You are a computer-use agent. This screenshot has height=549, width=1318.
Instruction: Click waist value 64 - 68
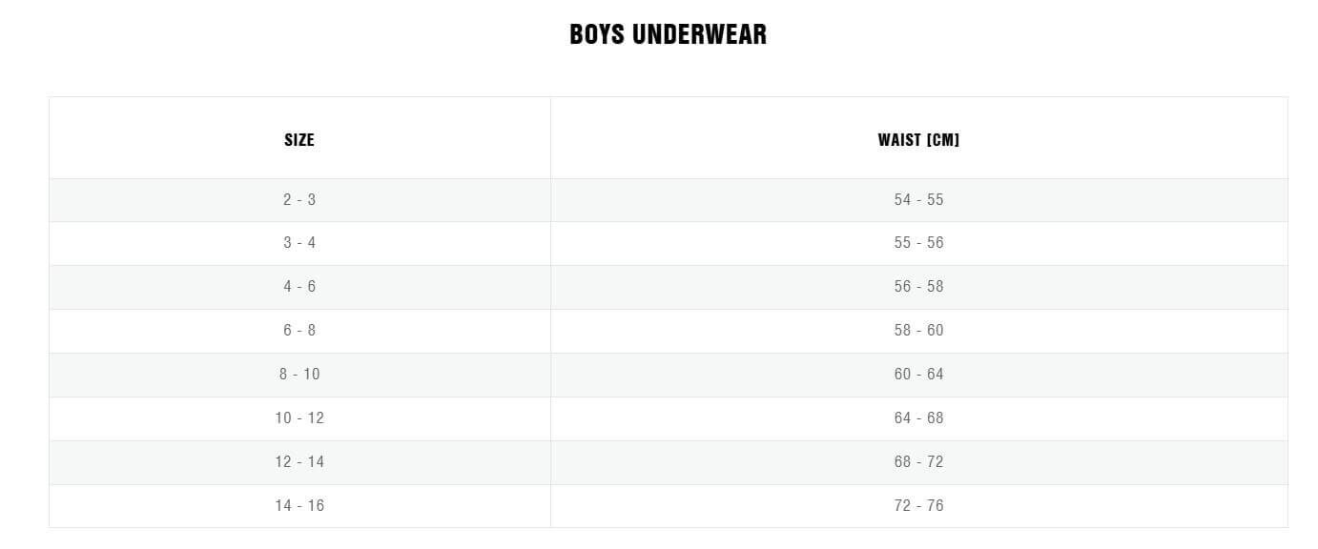coord(918,418)
